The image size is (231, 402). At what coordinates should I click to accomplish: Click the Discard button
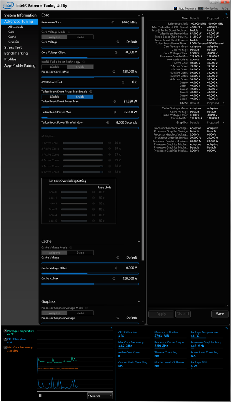pos(182,314)
